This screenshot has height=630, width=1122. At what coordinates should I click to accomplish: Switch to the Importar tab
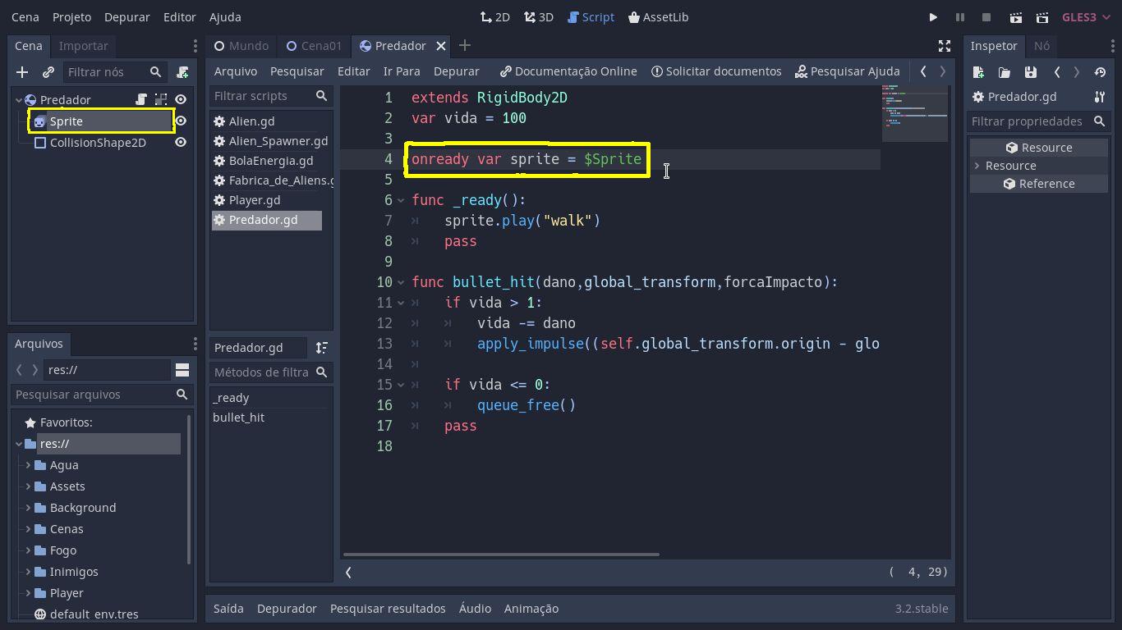(83, 46)
